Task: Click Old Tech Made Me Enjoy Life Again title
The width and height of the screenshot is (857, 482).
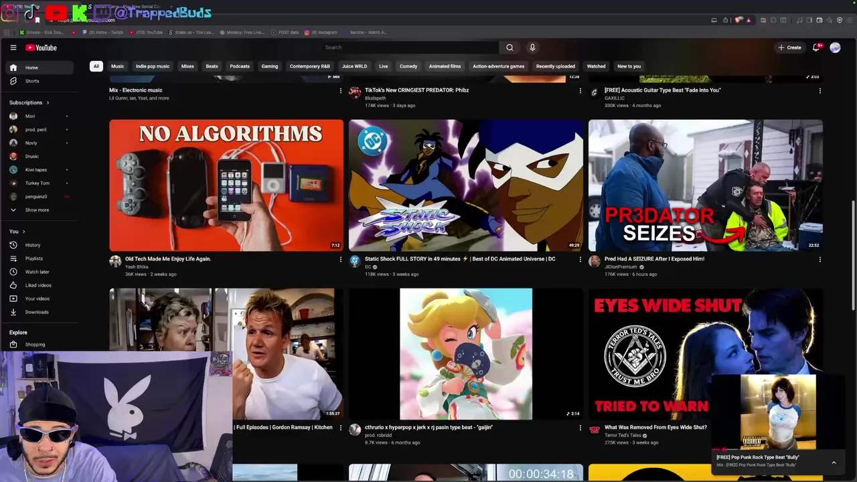Action: click(168, 259)
